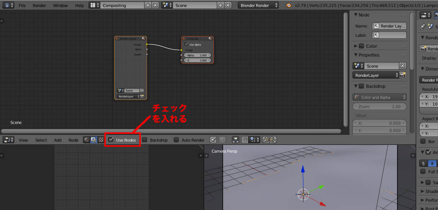Screen dimensions: 438x210
Task: Open the node editor Add menu
Action: [58, 140]
